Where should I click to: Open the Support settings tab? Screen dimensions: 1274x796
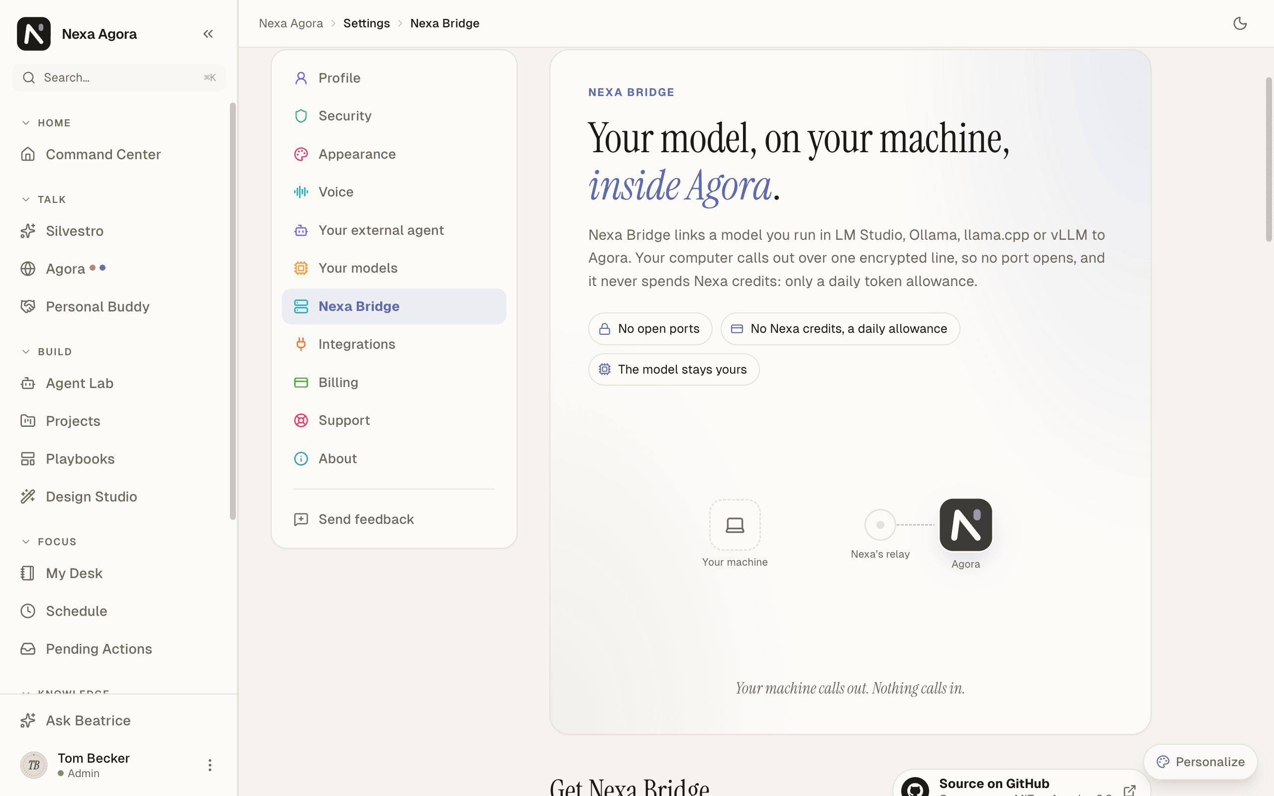tap(394, 420)
